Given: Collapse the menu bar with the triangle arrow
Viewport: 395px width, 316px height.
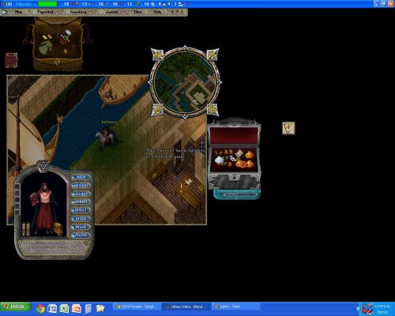Looking at the screenshot, I should (4, 12).
